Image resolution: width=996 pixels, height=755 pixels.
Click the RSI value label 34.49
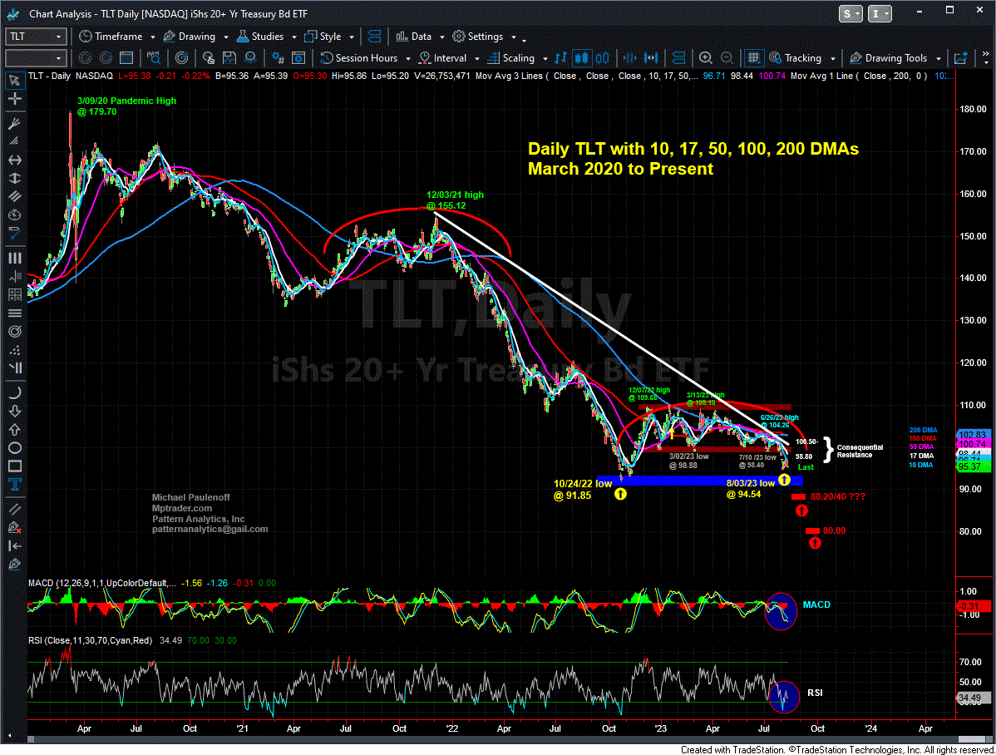(x=973, y=698)
